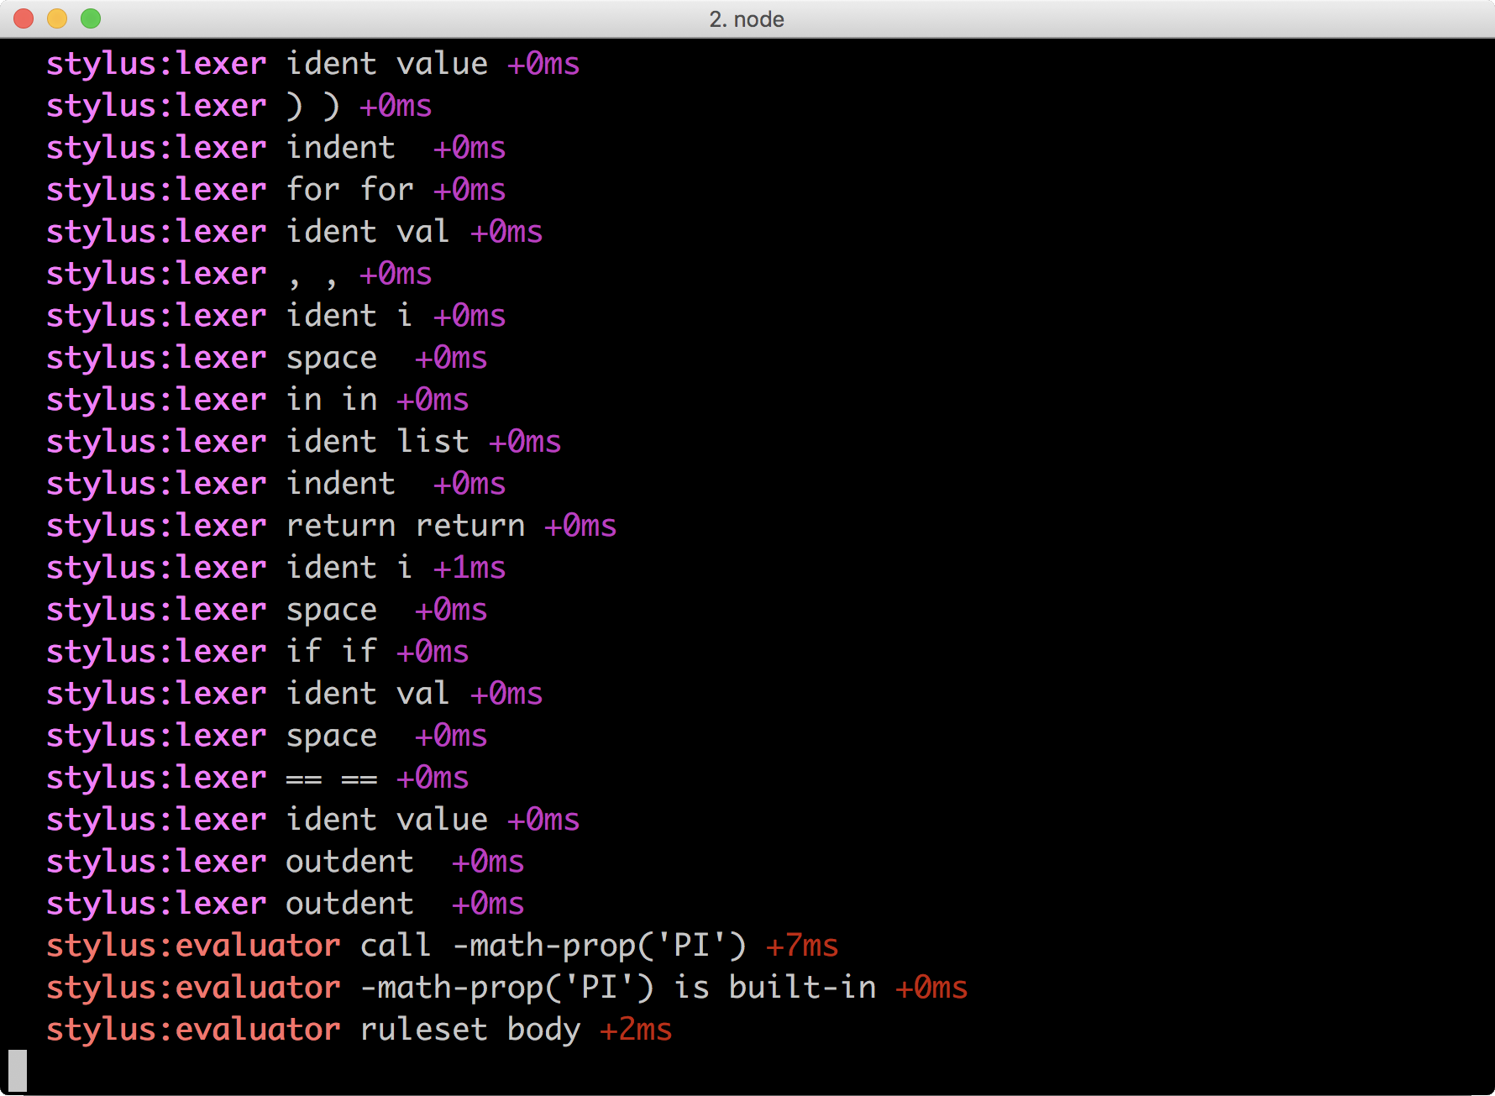Click the "+1ms" timing value
The image size is (1495, 1096).
tap(469, 568)
